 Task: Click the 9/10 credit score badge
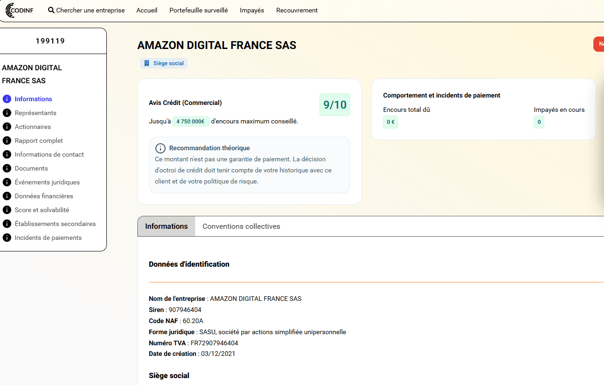coord(334,105)
